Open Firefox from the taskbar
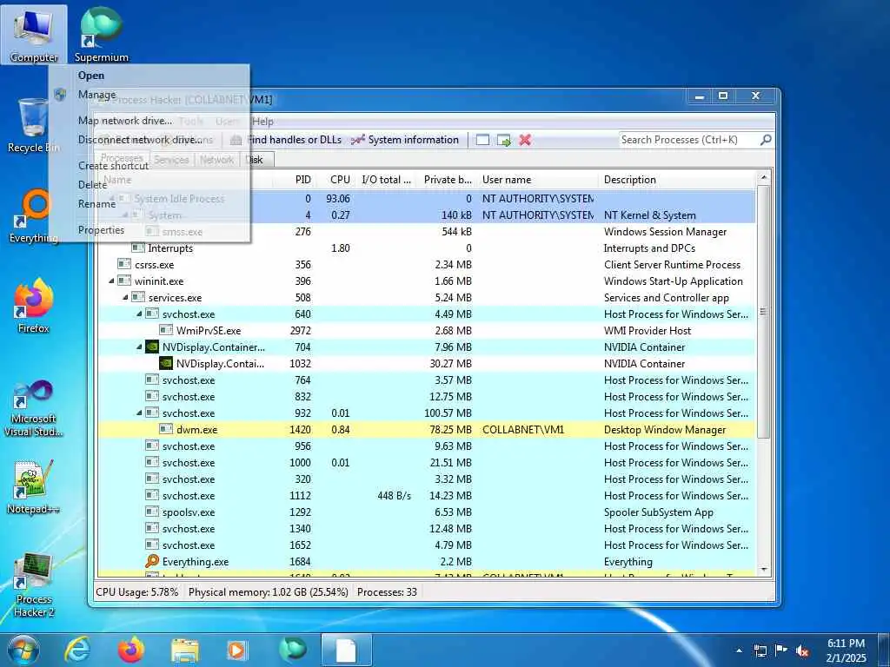This screenshot has width=890, height=667. coord(131,650)
